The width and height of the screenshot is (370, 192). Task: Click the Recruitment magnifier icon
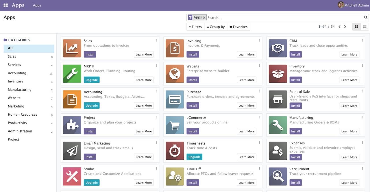(278, 176)
